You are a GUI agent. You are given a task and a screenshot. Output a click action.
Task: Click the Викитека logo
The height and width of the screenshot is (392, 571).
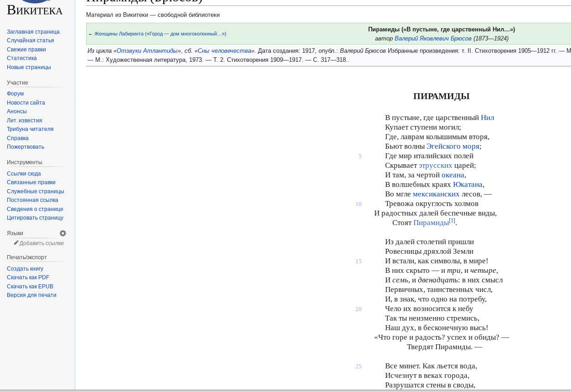coord(35,9)
